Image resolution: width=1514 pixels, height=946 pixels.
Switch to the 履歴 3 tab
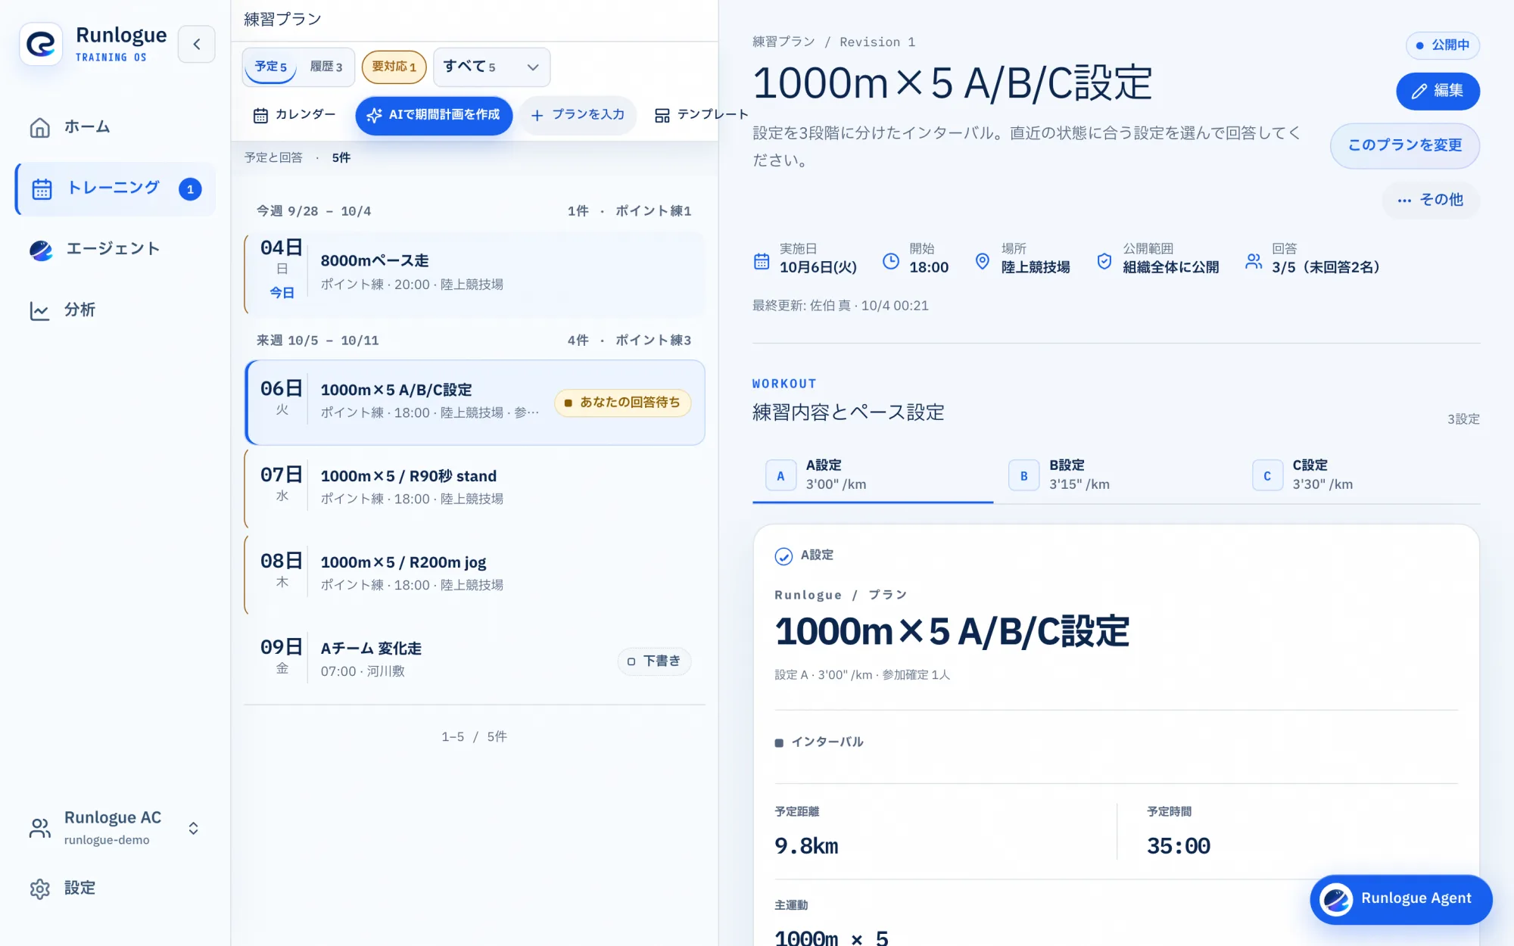(326, 67)
